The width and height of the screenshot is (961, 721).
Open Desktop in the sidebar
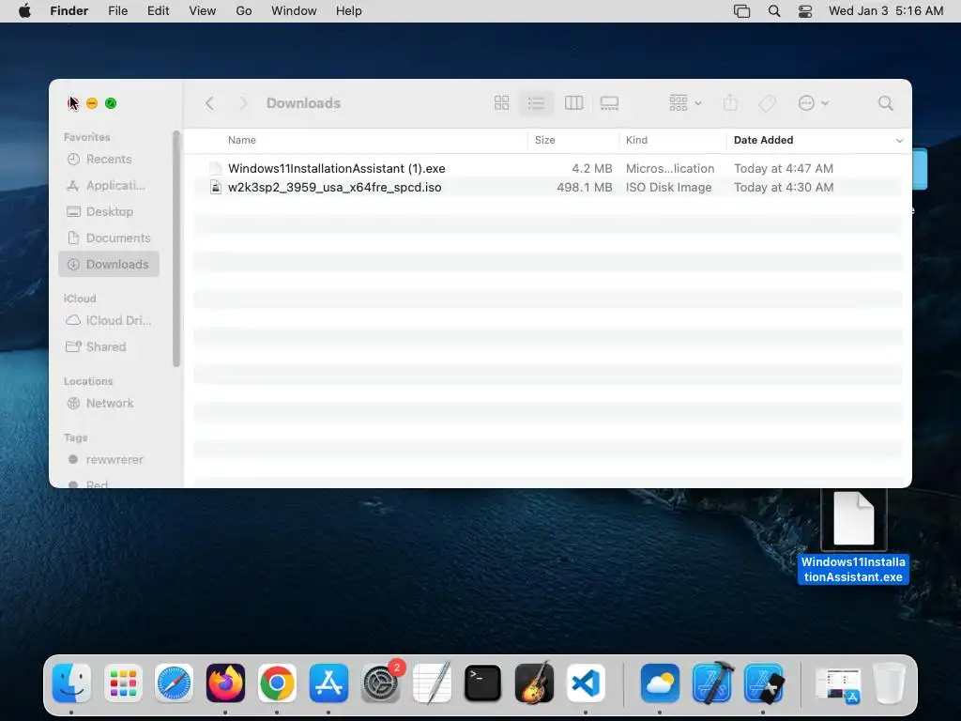[109, 211]
